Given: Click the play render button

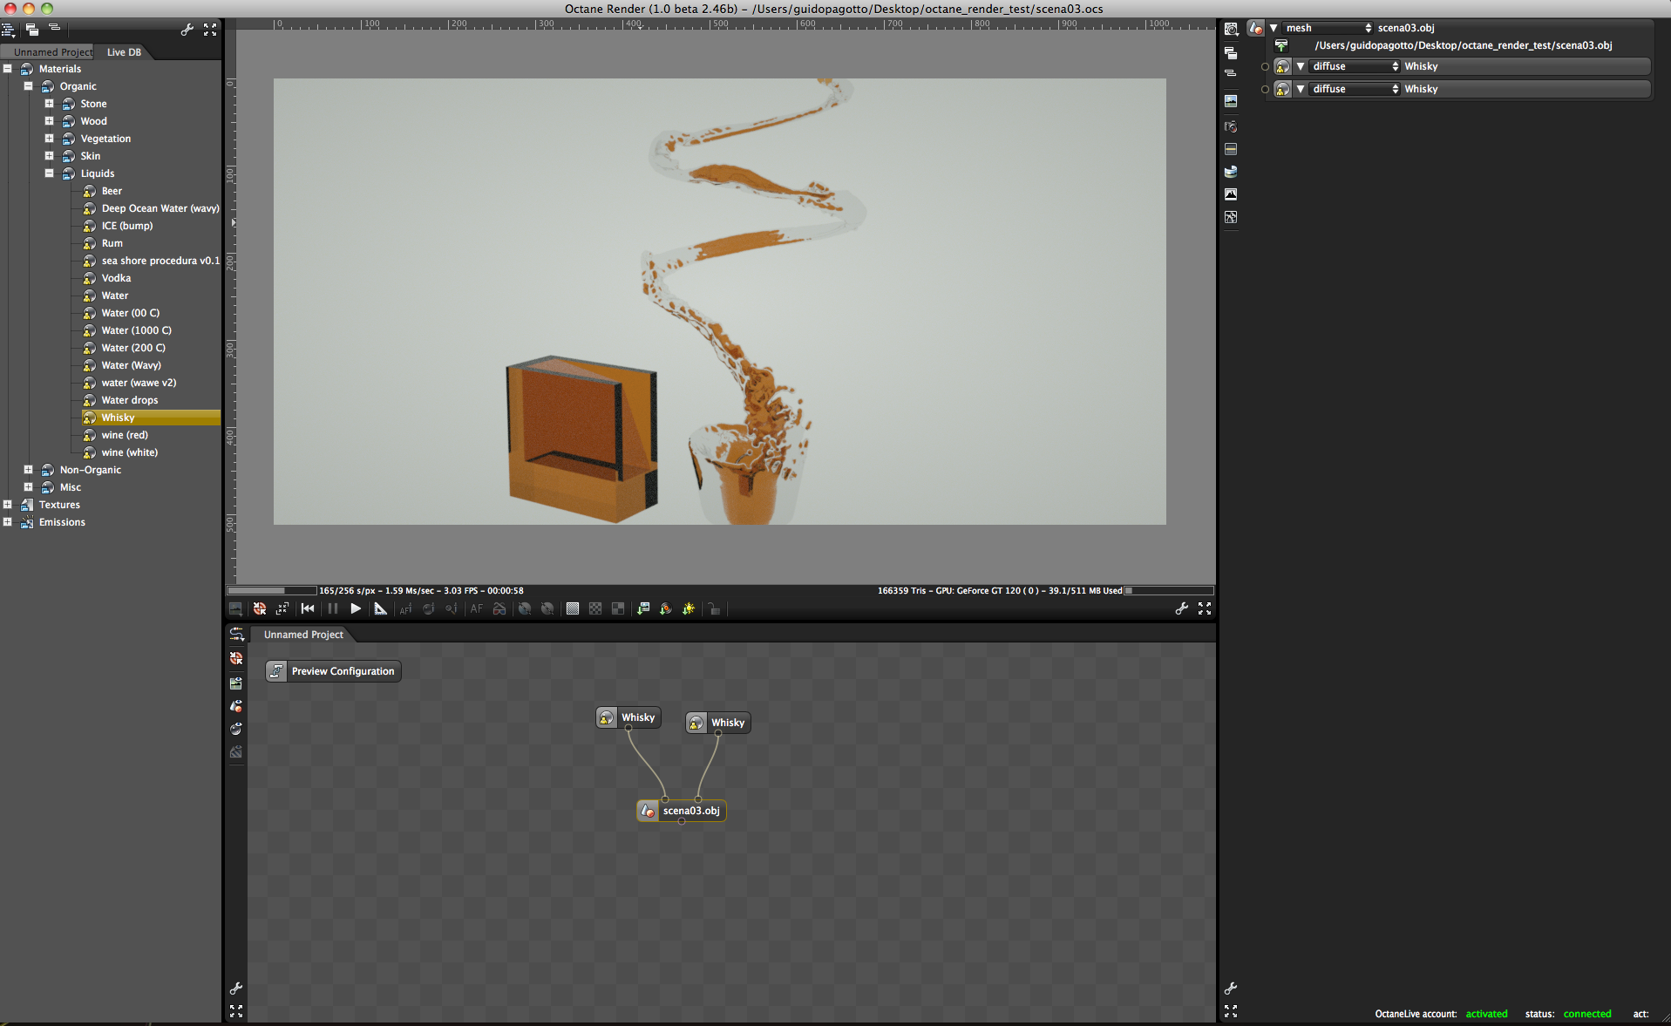Looking at the screenshot, I should pyautogui.click(x=356, y=609).
